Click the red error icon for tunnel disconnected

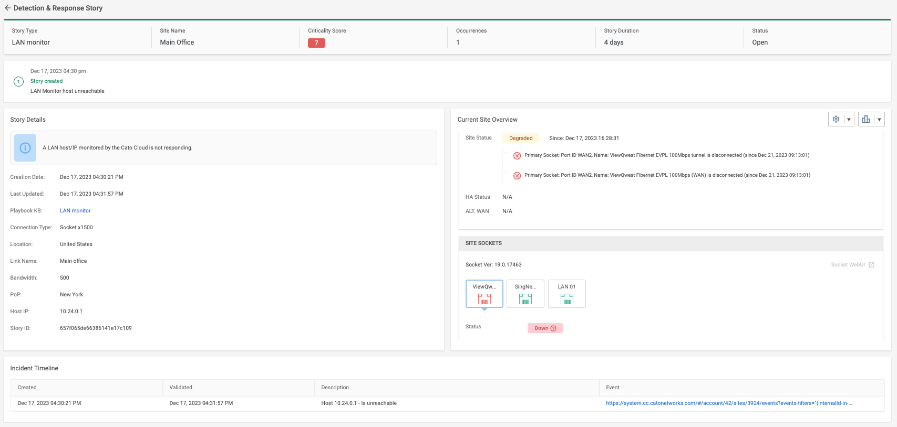(517, 156)
